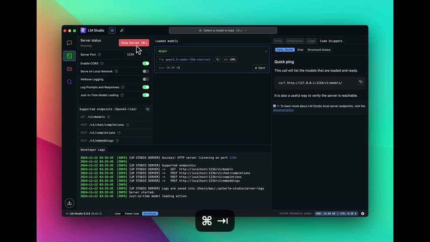Click the LM Studio 0.3.5 version label
Screen dimensions: 430x242
click(x=84, y=213)
